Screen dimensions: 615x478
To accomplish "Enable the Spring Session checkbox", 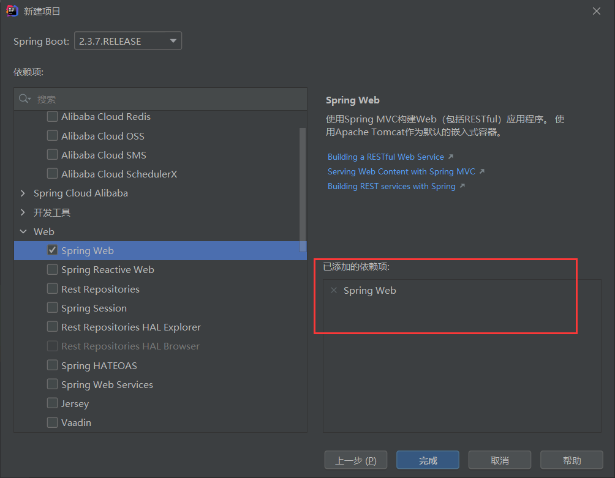I will point(52,308).
